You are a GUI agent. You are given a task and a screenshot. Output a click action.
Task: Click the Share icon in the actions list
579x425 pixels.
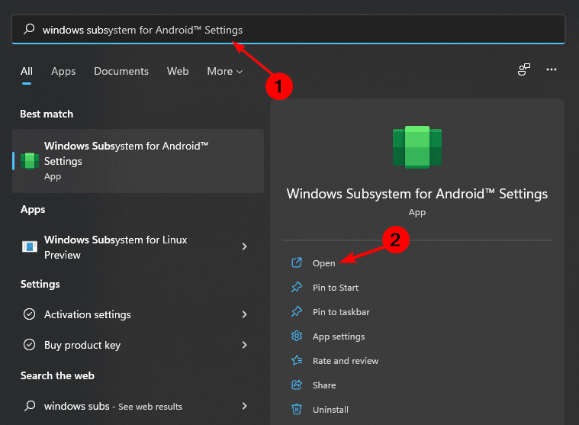[297, 385]
